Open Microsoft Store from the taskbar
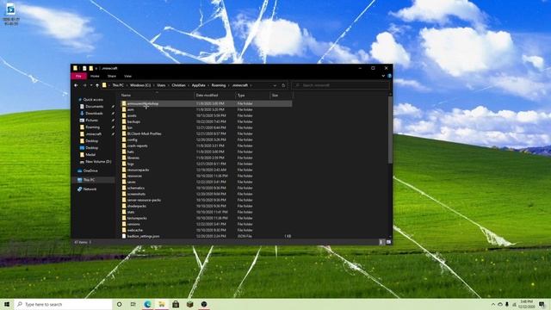 [x=176, y=304]
